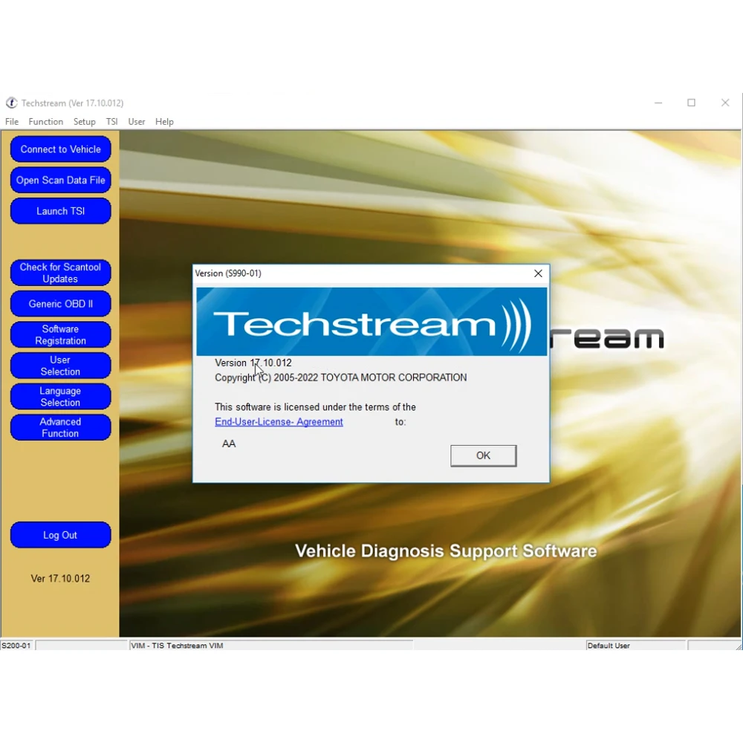
Task: Open the End-User-License-Agreement link
Action: pyautogui.click(x=279, y=422)
